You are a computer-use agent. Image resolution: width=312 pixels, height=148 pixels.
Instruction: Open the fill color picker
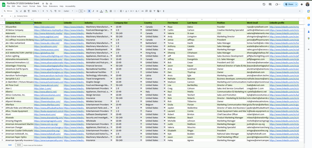107,11
